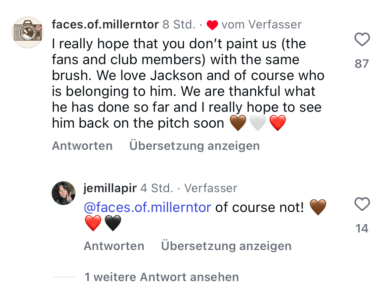Reply to the faces.of.millerntor comment via Antworten

[x=82, y=146]
